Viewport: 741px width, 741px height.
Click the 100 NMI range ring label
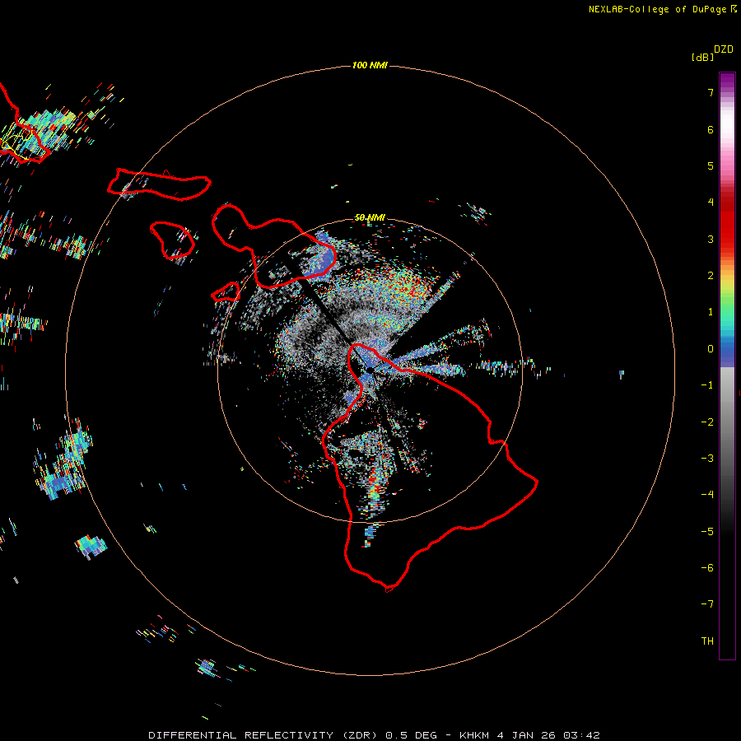click(370, 65)
